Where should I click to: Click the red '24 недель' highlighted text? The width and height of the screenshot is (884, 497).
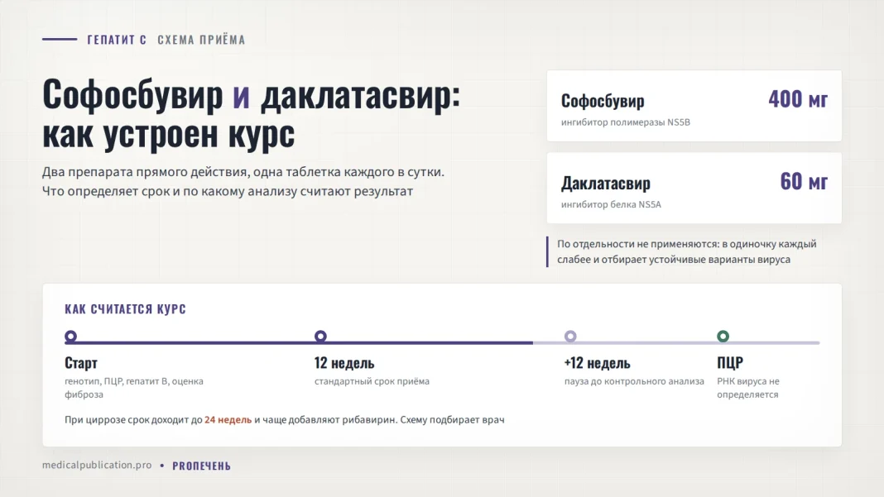click(x=228, y=420)
